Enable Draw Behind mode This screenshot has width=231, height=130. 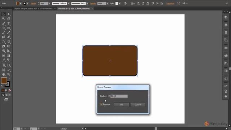[x=6, y=95]
